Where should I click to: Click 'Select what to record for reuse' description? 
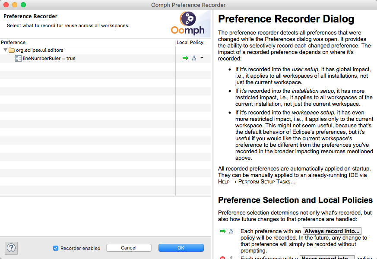(x=68, y=25)
